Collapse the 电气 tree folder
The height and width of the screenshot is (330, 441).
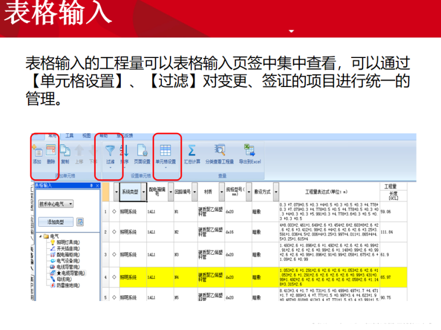pyautogui.click(x=39, y=237)
